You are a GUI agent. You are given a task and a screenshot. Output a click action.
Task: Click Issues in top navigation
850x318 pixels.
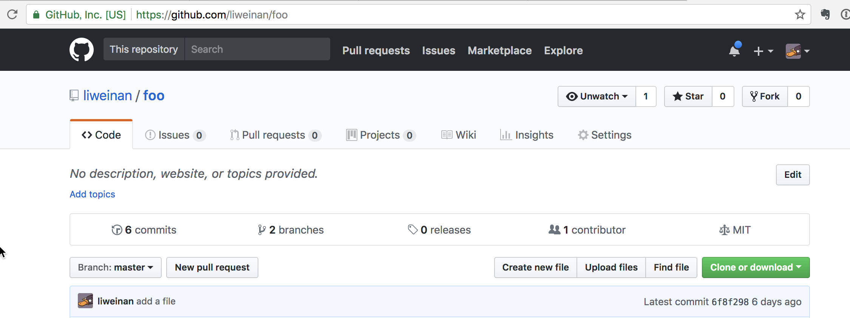(x=439, y=50)
